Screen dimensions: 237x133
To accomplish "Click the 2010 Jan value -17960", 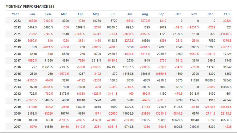I will coord(32,107).
